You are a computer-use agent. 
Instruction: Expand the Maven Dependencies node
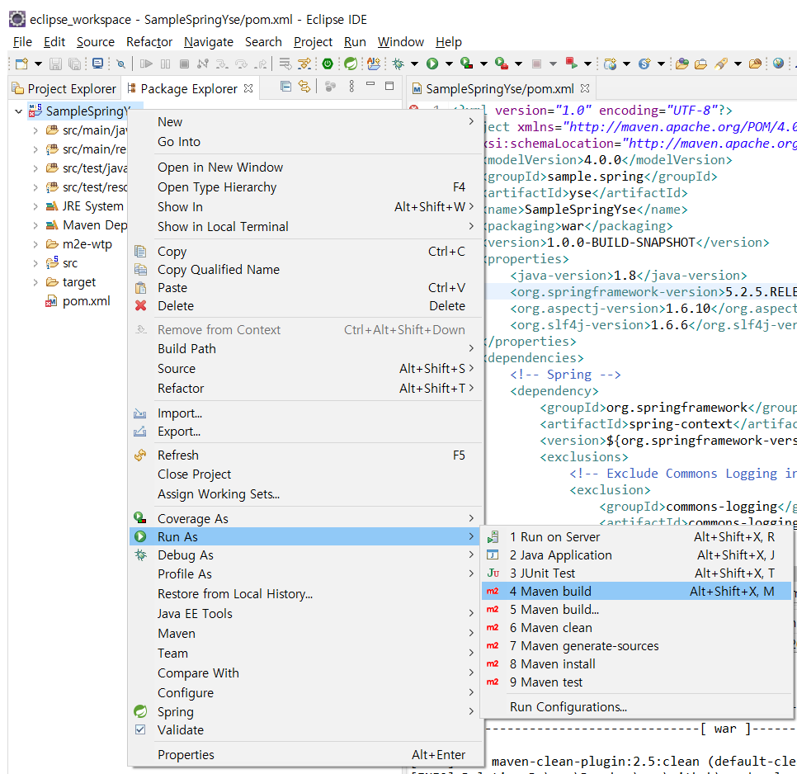click(x=35, y=225)
